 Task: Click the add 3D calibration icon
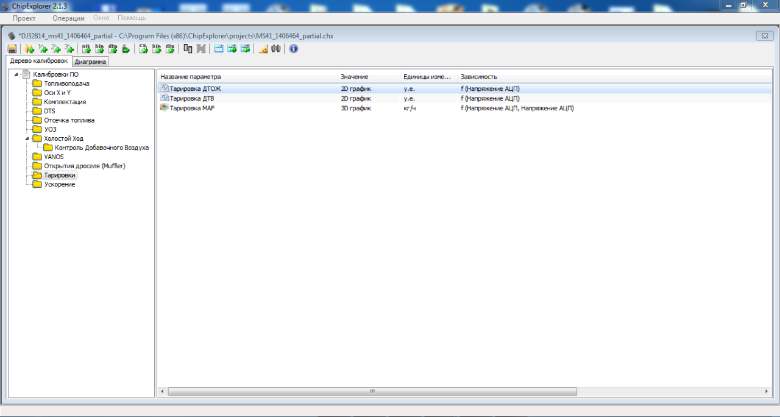coord(69,49)
